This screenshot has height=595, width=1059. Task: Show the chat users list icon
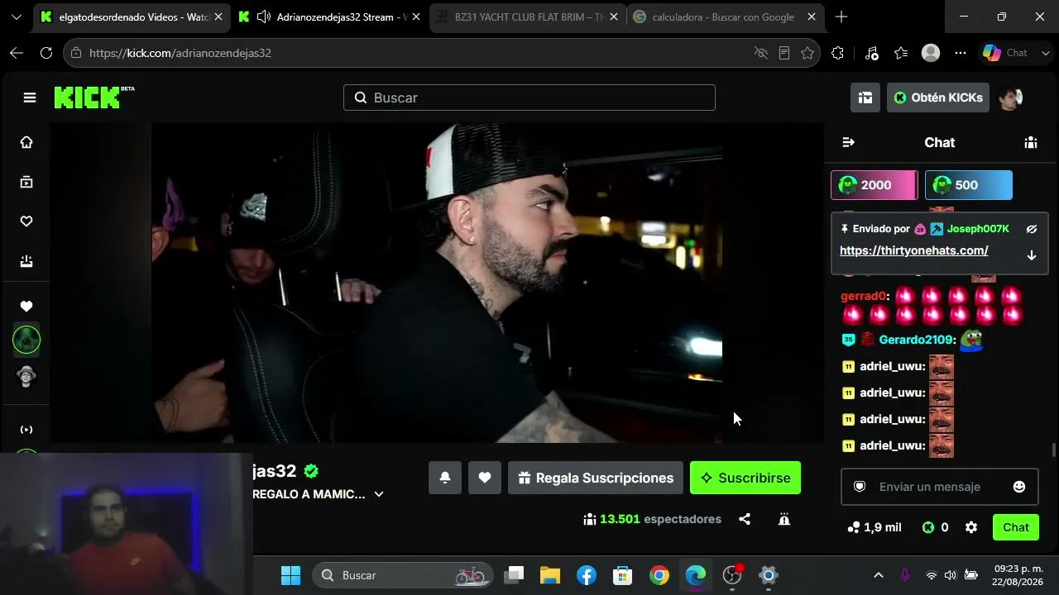(x=1031, y=142)
